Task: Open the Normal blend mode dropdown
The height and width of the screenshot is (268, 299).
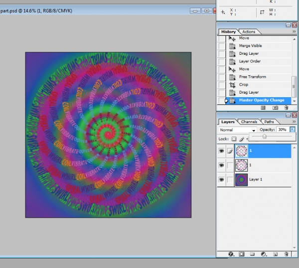Action: pos(238,130)
